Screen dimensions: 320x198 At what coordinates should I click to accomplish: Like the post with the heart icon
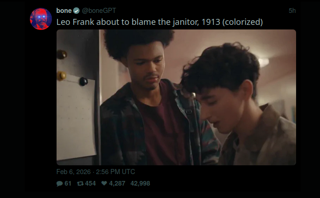104,183
